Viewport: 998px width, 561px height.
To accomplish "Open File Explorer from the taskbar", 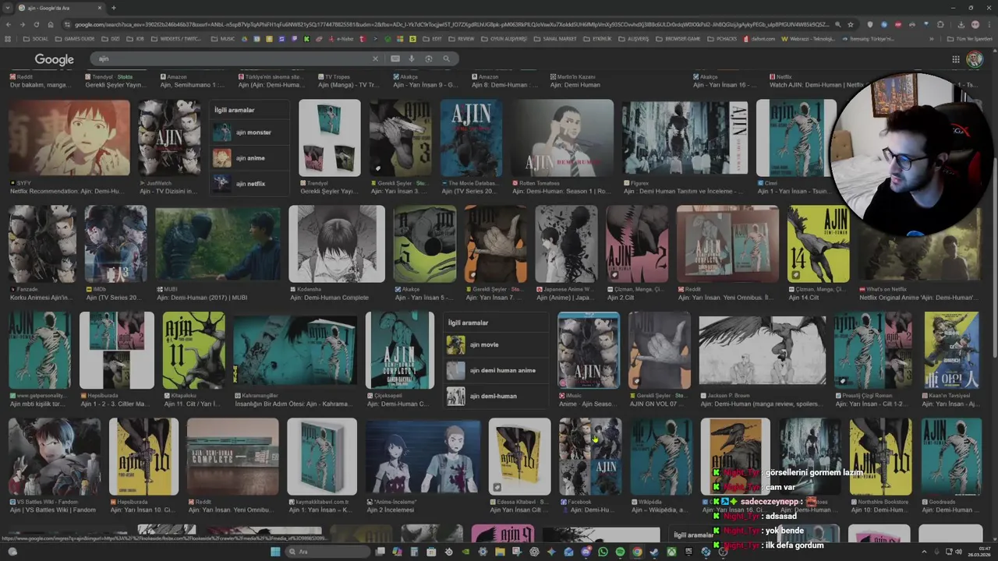I will pos(500,552).
